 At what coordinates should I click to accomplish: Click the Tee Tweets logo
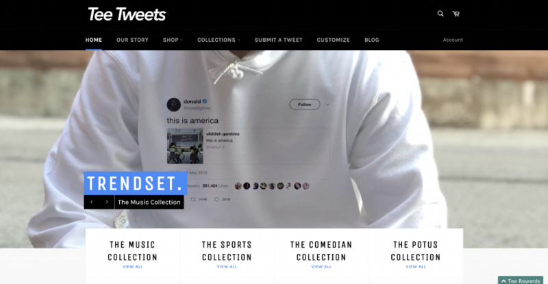pos(127,14)
